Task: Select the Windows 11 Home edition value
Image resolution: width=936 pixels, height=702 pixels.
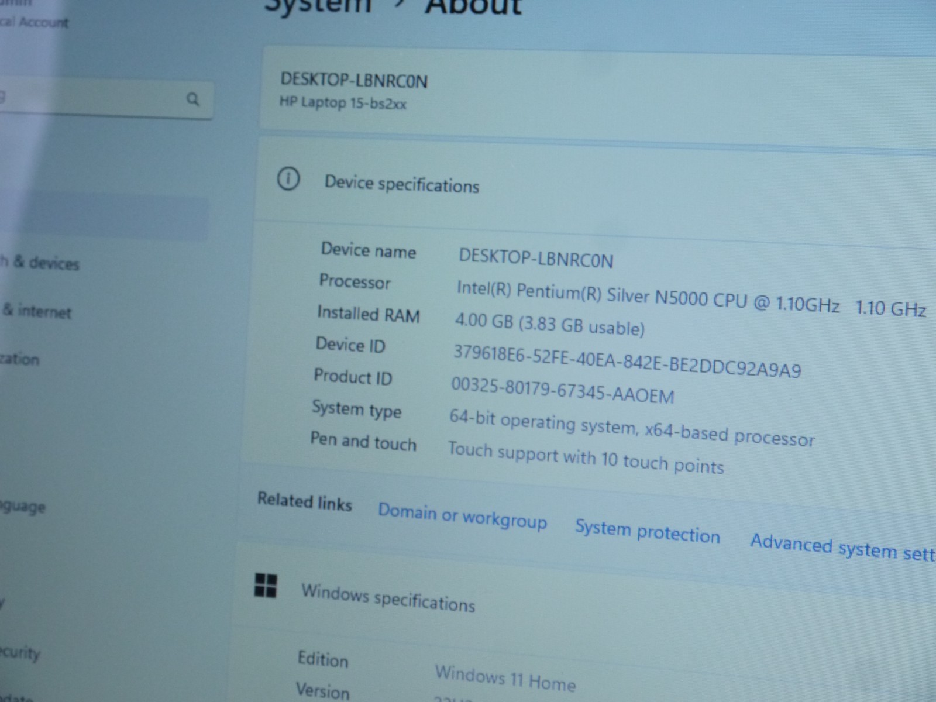Action: pyautogui.click(x=505, y=679)
